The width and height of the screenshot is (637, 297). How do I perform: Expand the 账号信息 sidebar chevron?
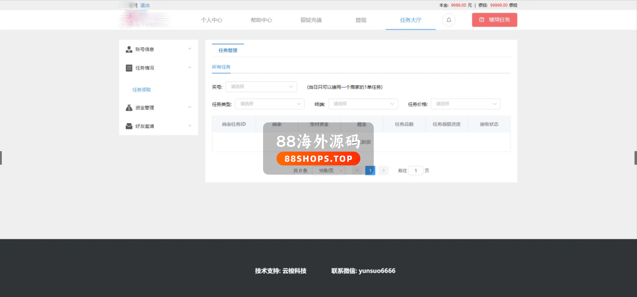coord(190,49)
